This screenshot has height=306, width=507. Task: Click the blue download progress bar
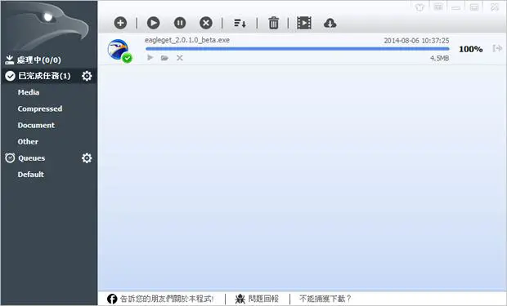(x=298, y=49)
